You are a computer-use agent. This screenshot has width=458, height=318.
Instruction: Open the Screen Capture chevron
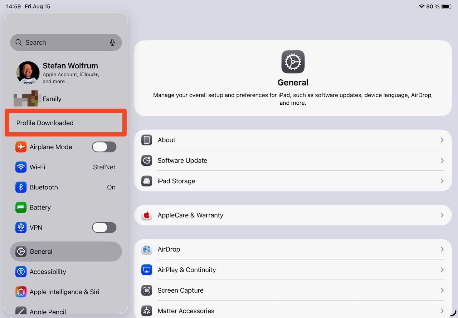[442, 290]
